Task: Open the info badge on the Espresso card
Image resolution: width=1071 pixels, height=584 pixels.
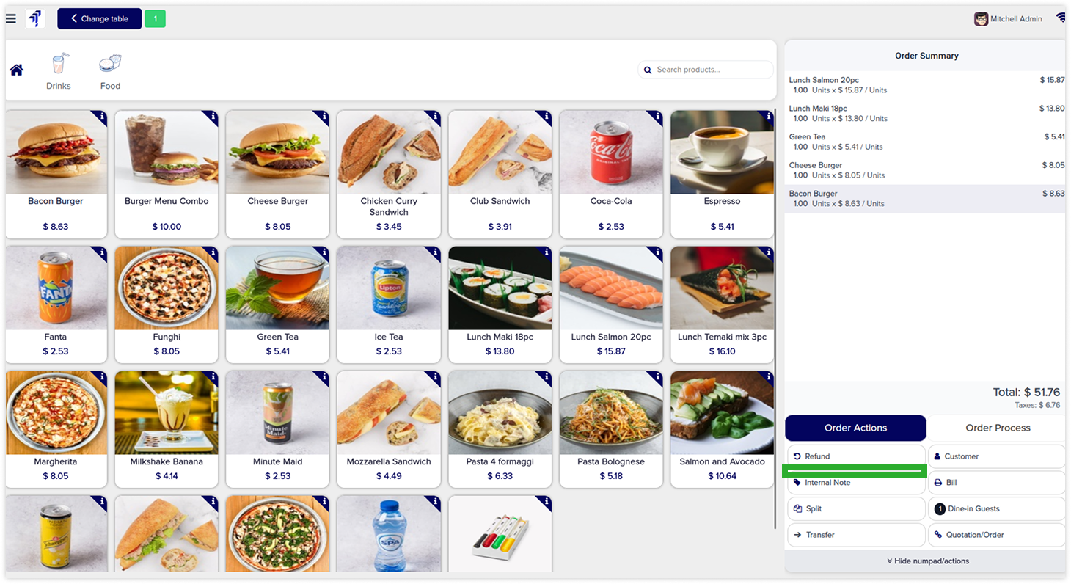Action: coord(768,117)
